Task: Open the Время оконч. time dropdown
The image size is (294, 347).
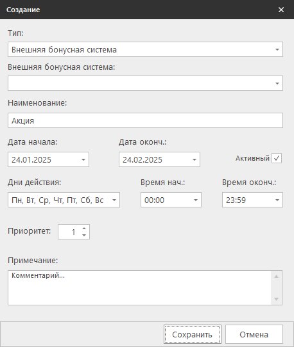Action: (277, 200)
